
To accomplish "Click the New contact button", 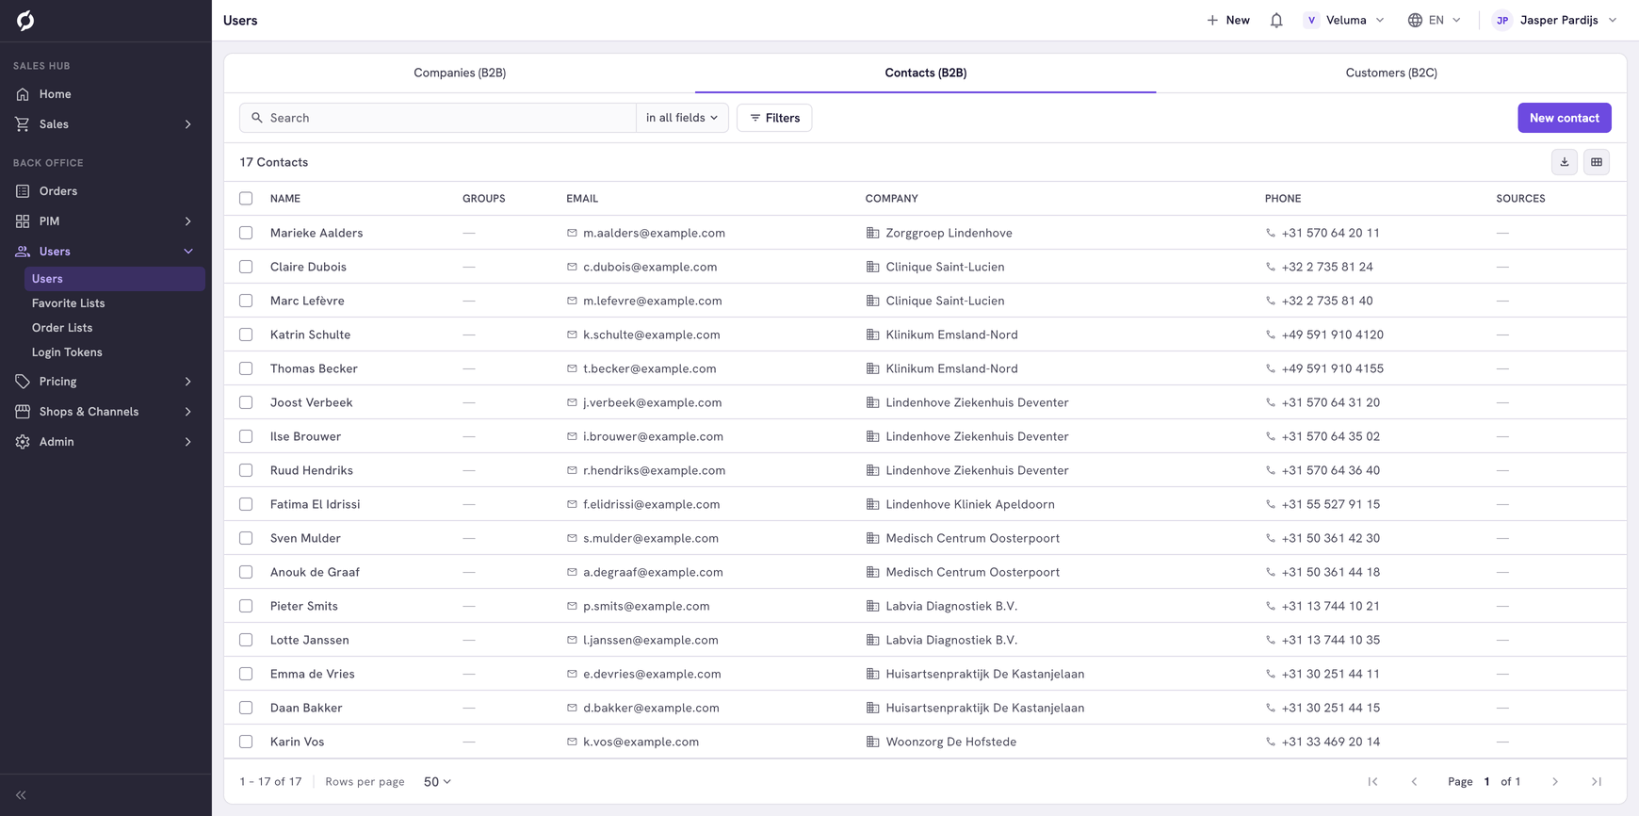I will coord(1565,118).
